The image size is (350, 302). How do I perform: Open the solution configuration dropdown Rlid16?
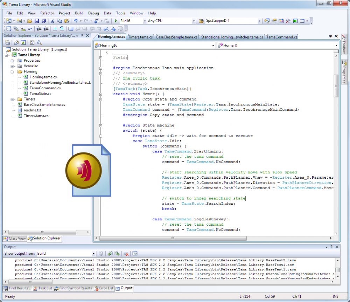(145, 21)
